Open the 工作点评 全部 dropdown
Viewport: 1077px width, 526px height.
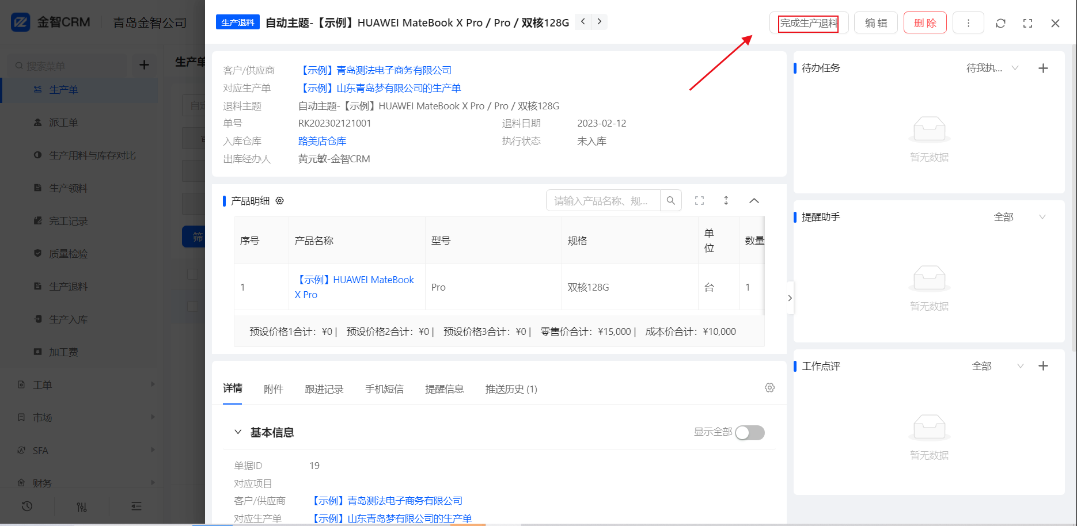(x=998, y=366)
